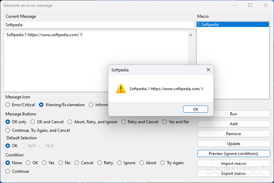Click the yellow warning icon in dialog

pyautogui.click(x=121, y=88)
